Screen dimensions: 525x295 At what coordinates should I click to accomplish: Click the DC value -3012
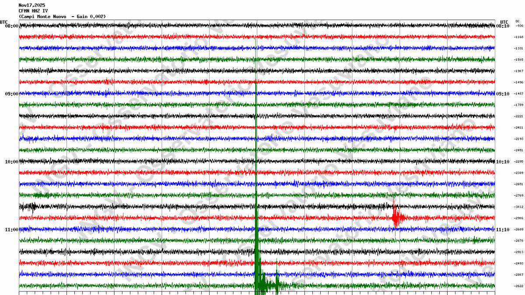tap(518, 207)
